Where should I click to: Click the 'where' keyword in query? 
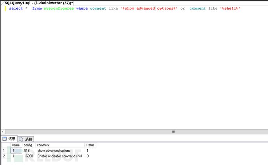coord(82,9)
